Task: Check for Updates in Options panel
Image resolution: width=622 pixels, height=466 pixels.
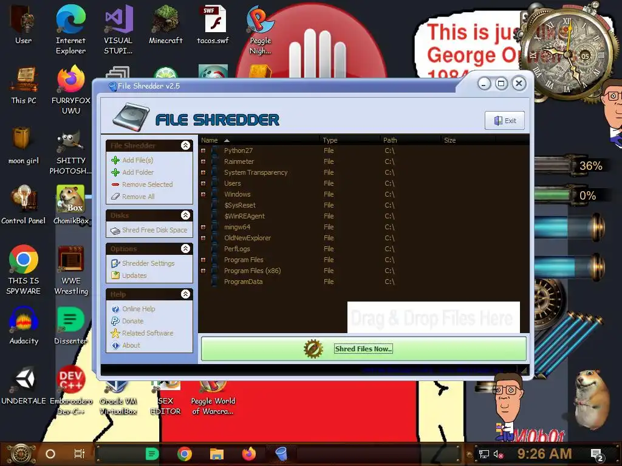Action: click(134, 275)
